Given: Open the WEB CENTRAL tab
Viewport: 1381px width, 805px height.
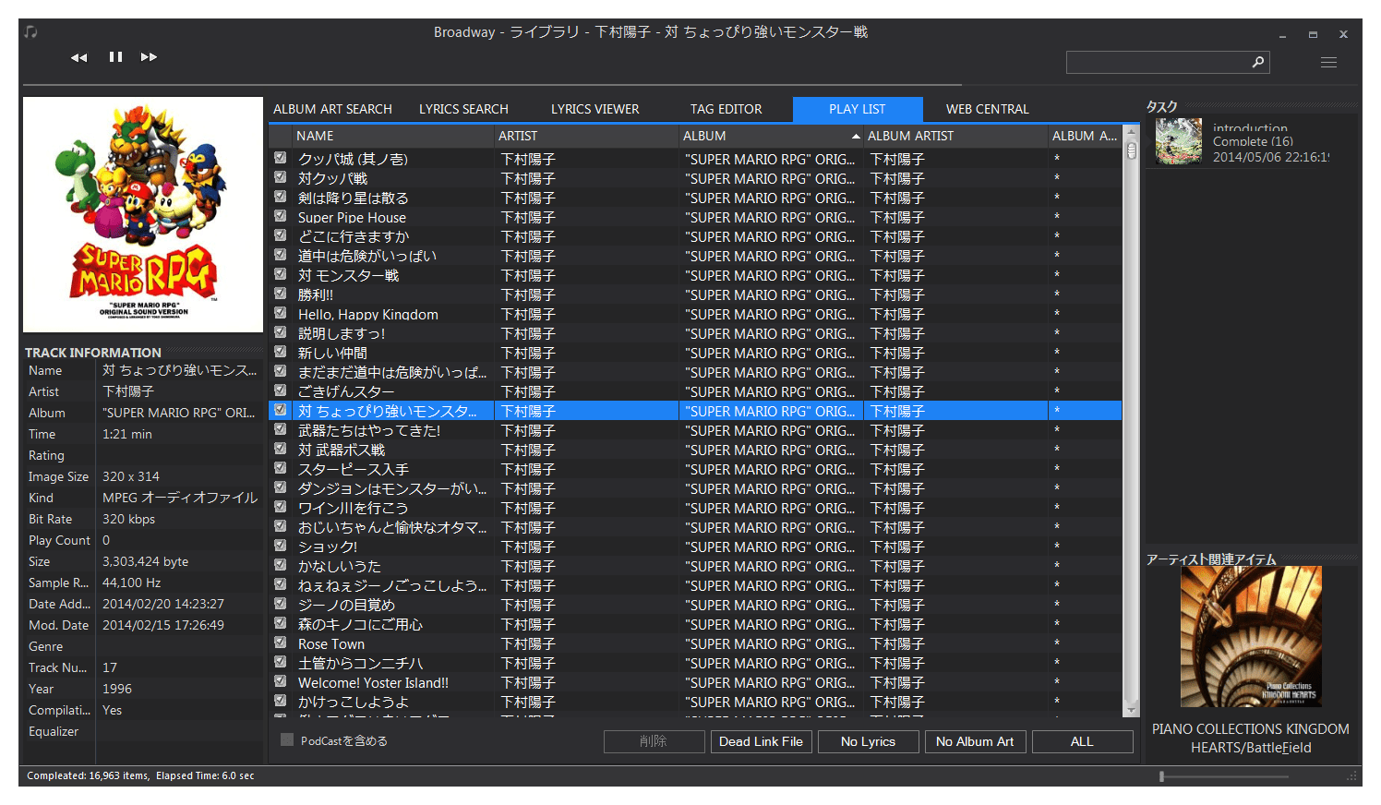Looking at the screenshot, I should pos(988,109).
